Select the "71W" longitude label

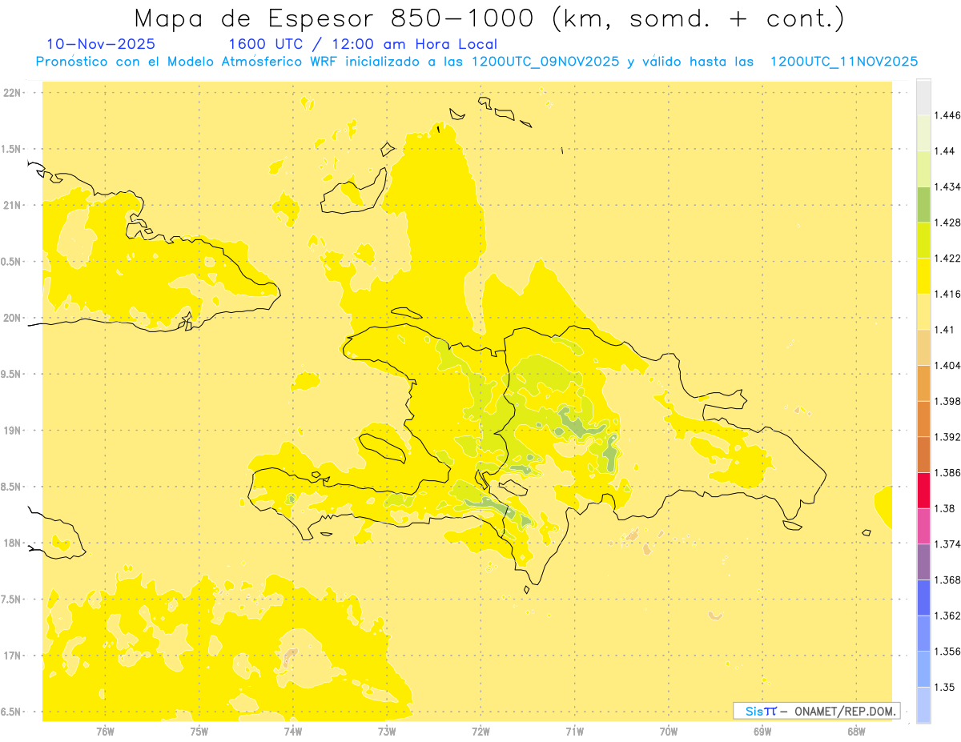(574, 731)
